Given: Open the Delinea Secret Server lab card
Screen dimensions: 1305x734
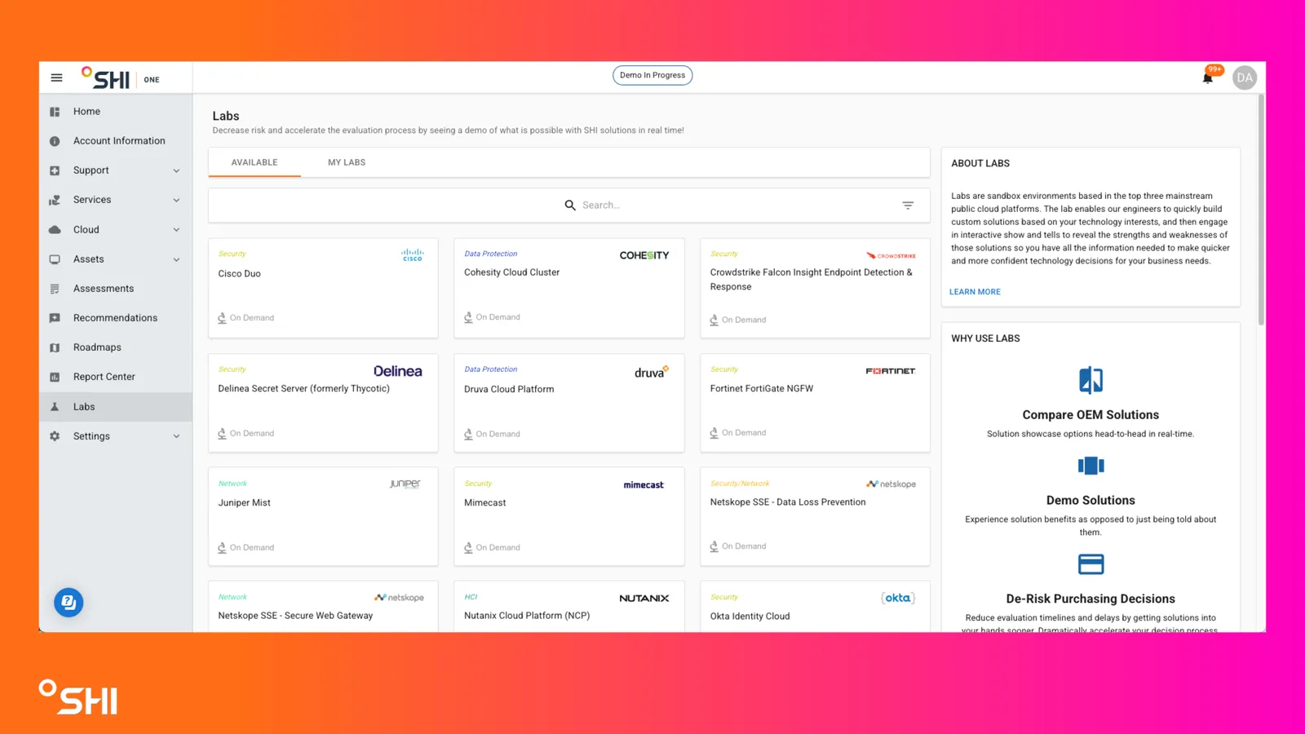Looking at the screenshot, I should click(323, 403).
